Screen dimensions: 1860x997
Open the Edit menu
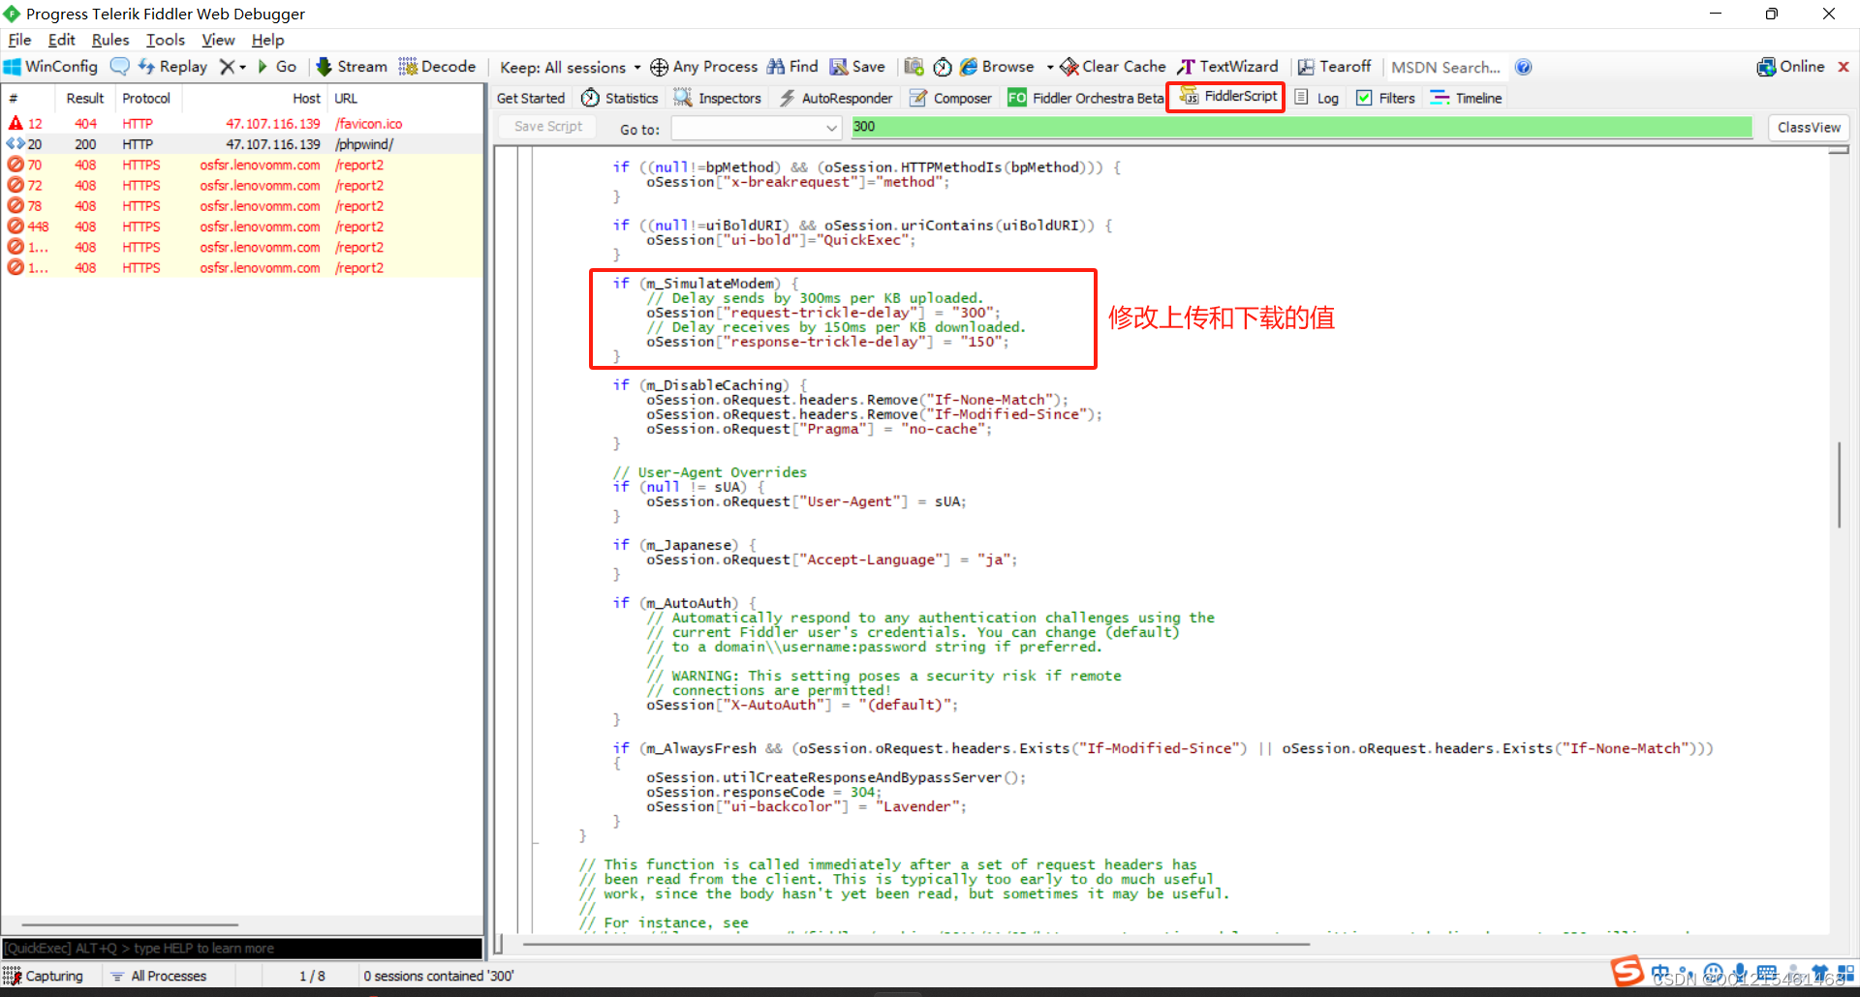tap(61, 40)
